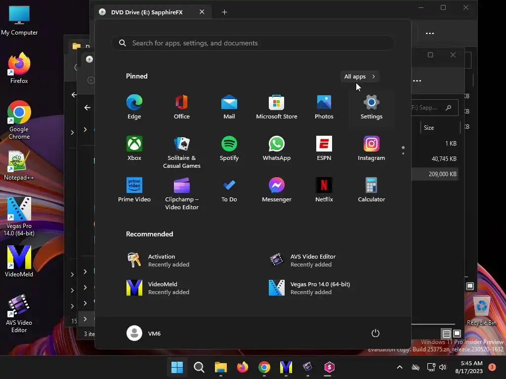
Task: Launch Messenger from pinned apps
Action: (277, 190)
